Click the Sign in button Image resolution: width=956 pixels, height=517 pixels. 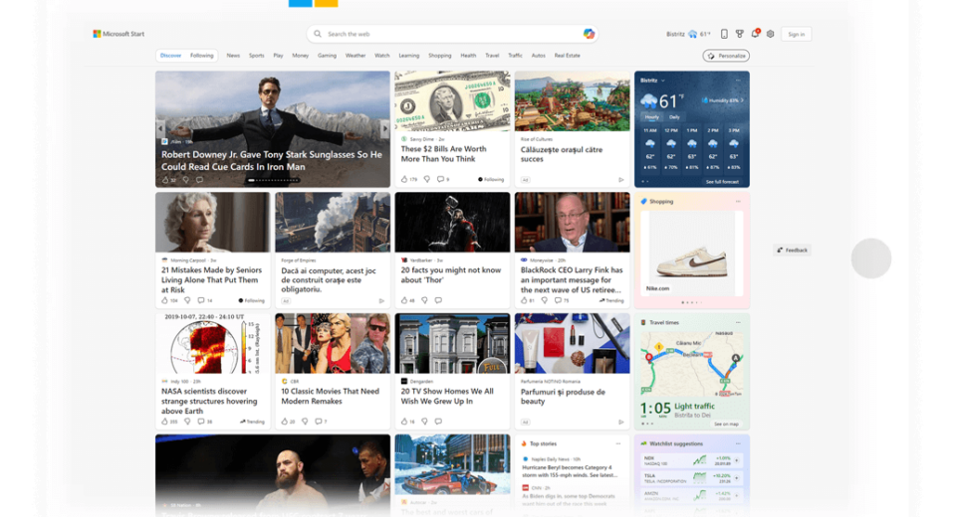pos(797,34)
